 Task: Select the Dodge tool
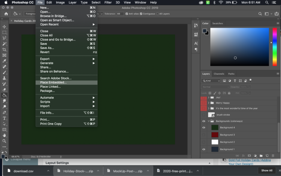(x=4, y=107)
